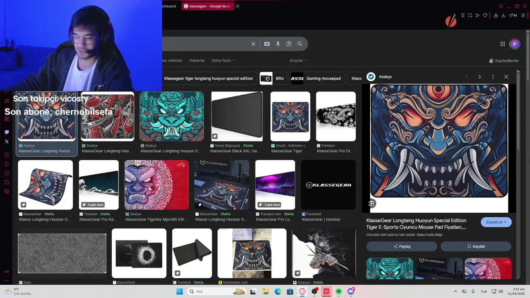Open a new browser tab
530x298 pixels.
[x=237, y=6]
